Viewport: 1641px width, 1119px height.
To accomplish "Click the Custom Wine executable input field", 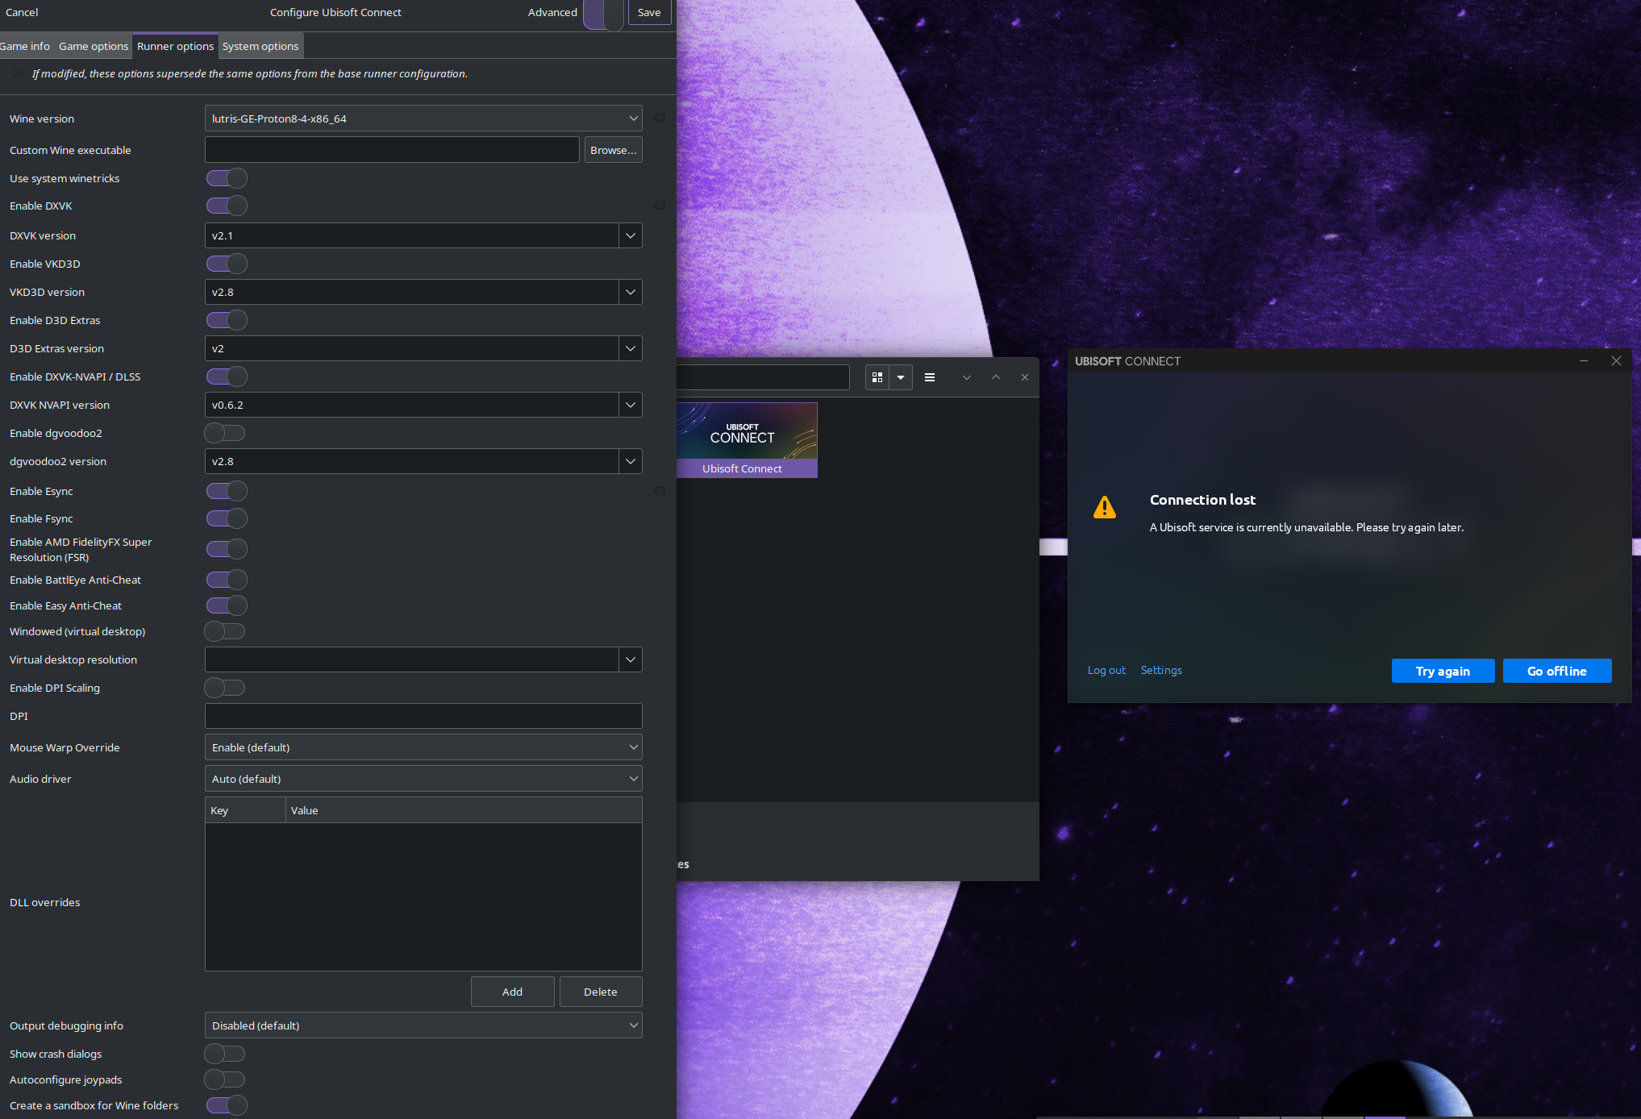I will click(391, 149).
